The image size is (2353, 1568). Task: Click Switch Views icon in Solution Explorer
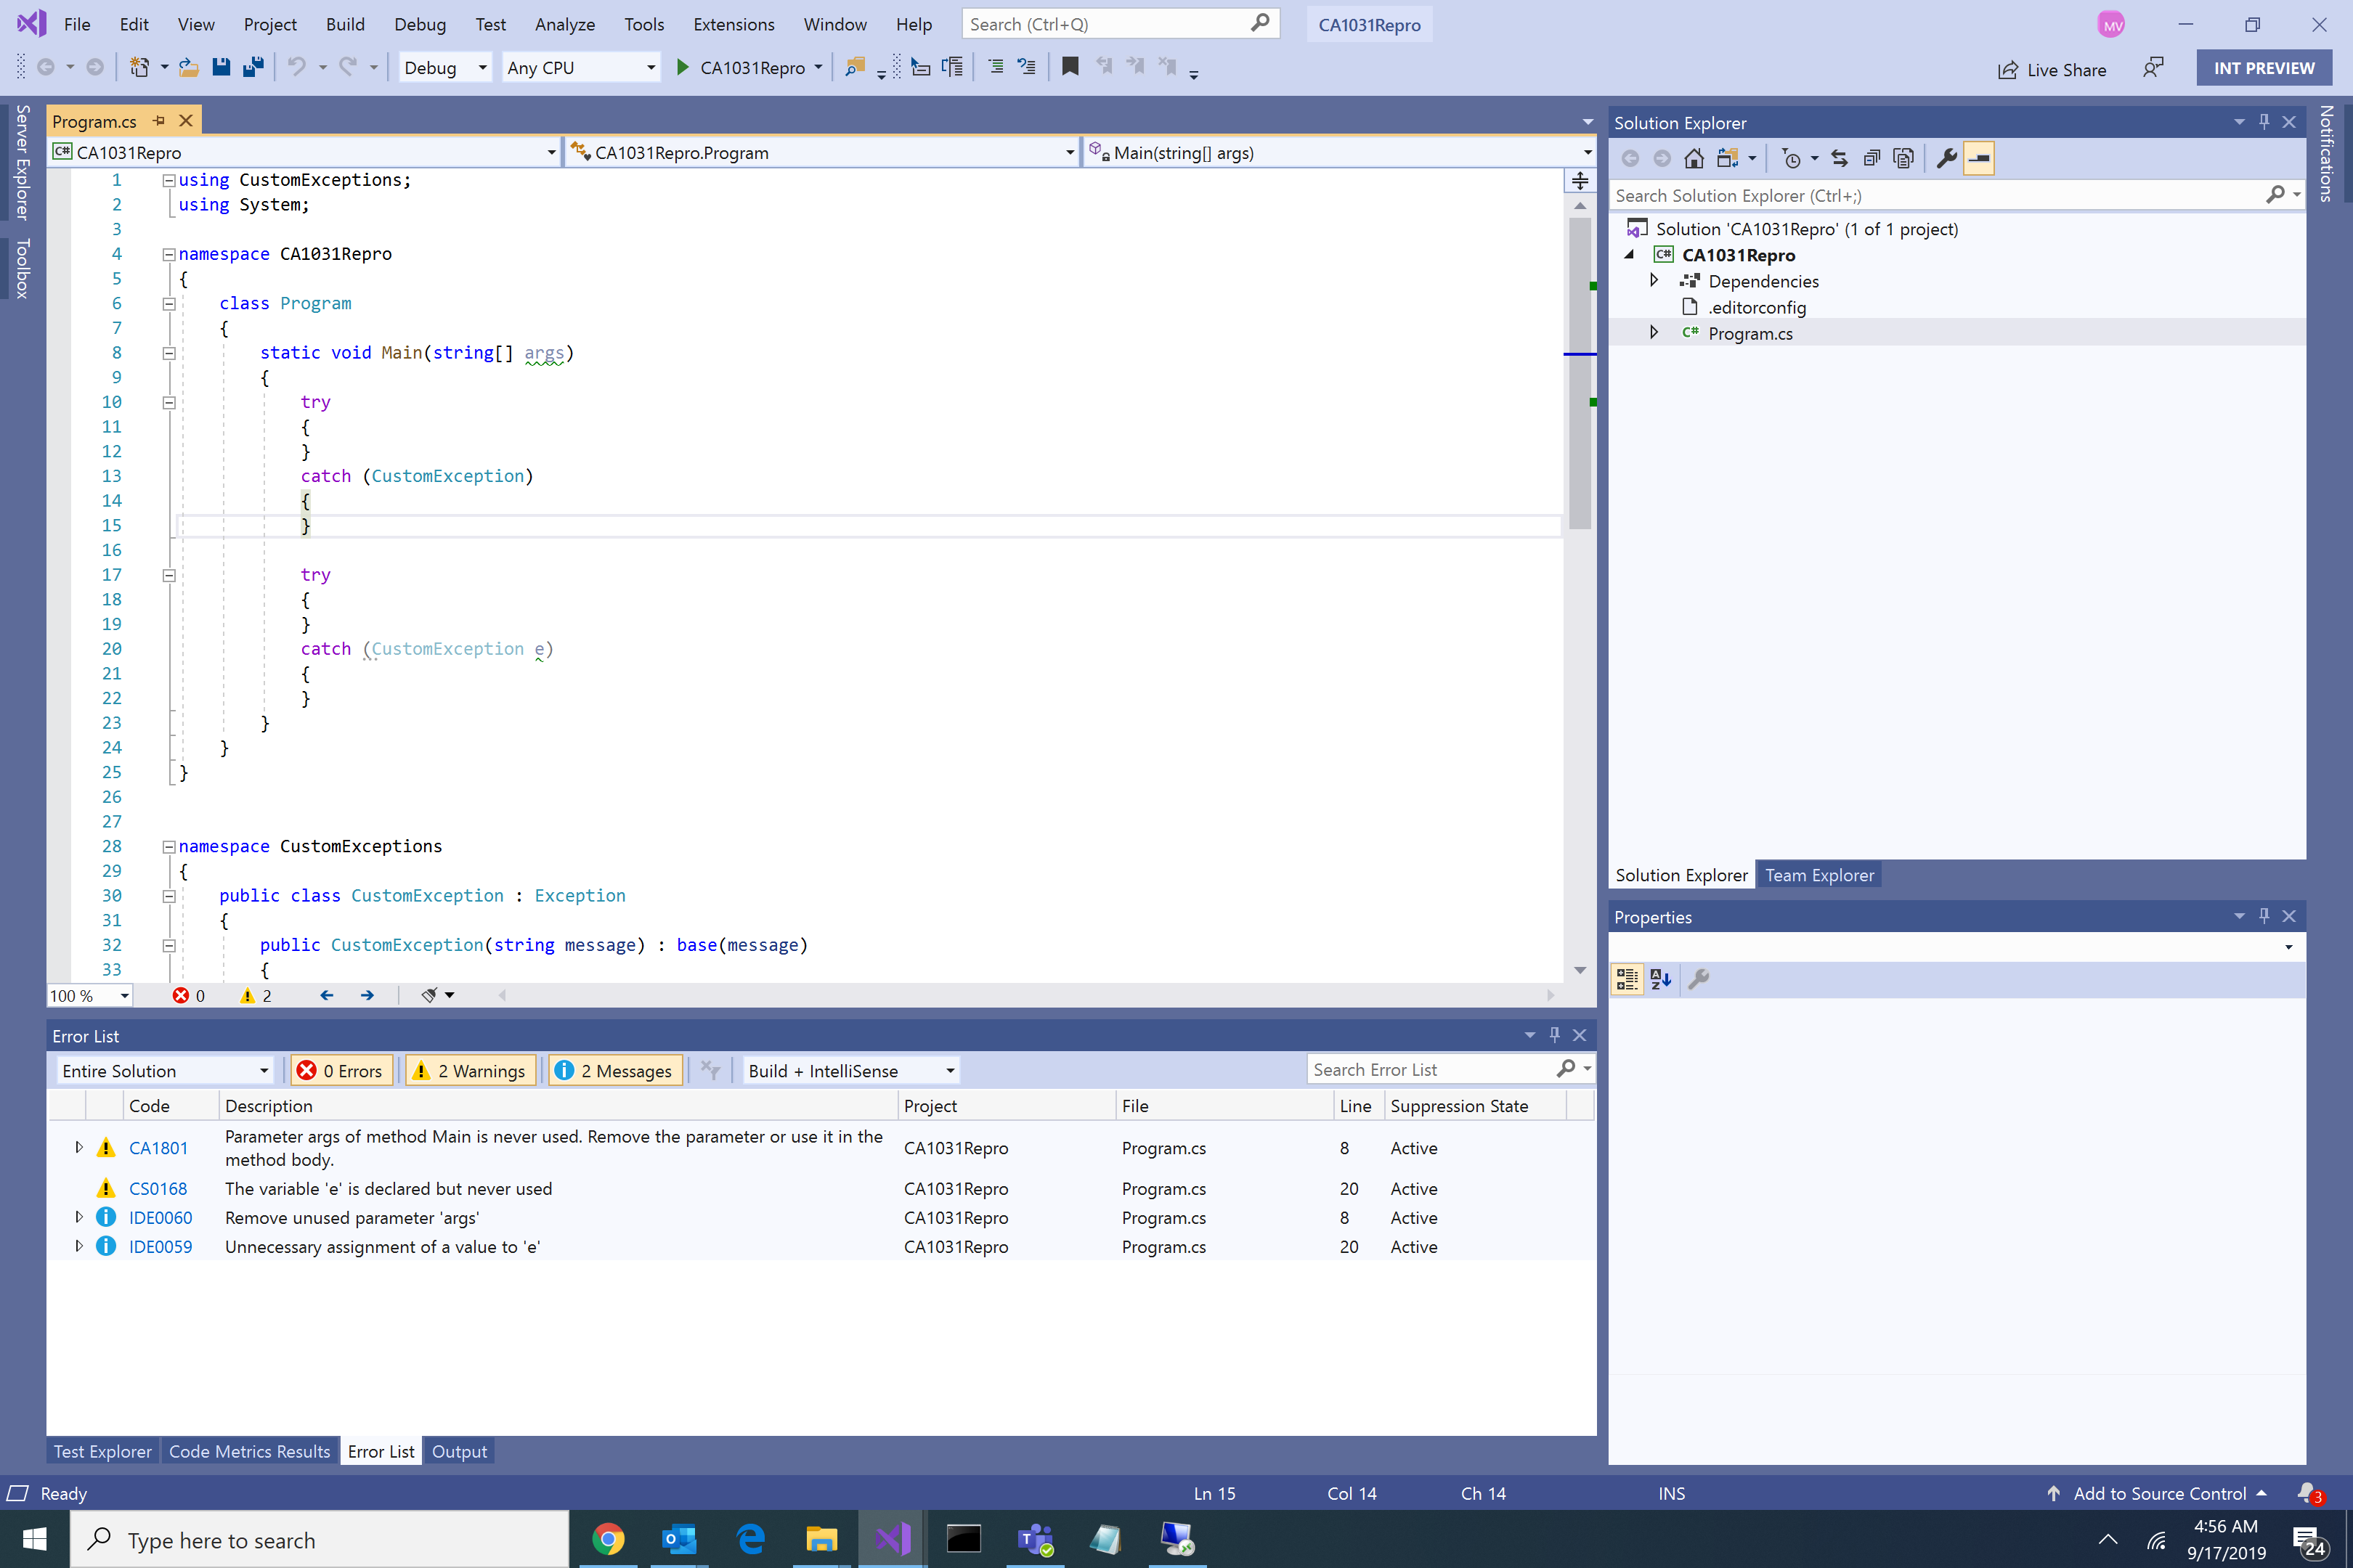click(x=1727, y=158)
